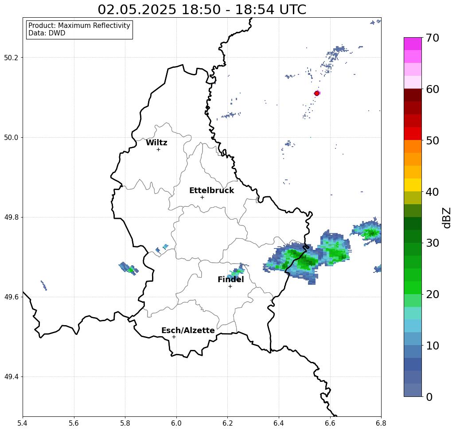The width and height of the screenshot is (456, 431).
Task: Click the colorbar tick label 0
Action: 429,397
